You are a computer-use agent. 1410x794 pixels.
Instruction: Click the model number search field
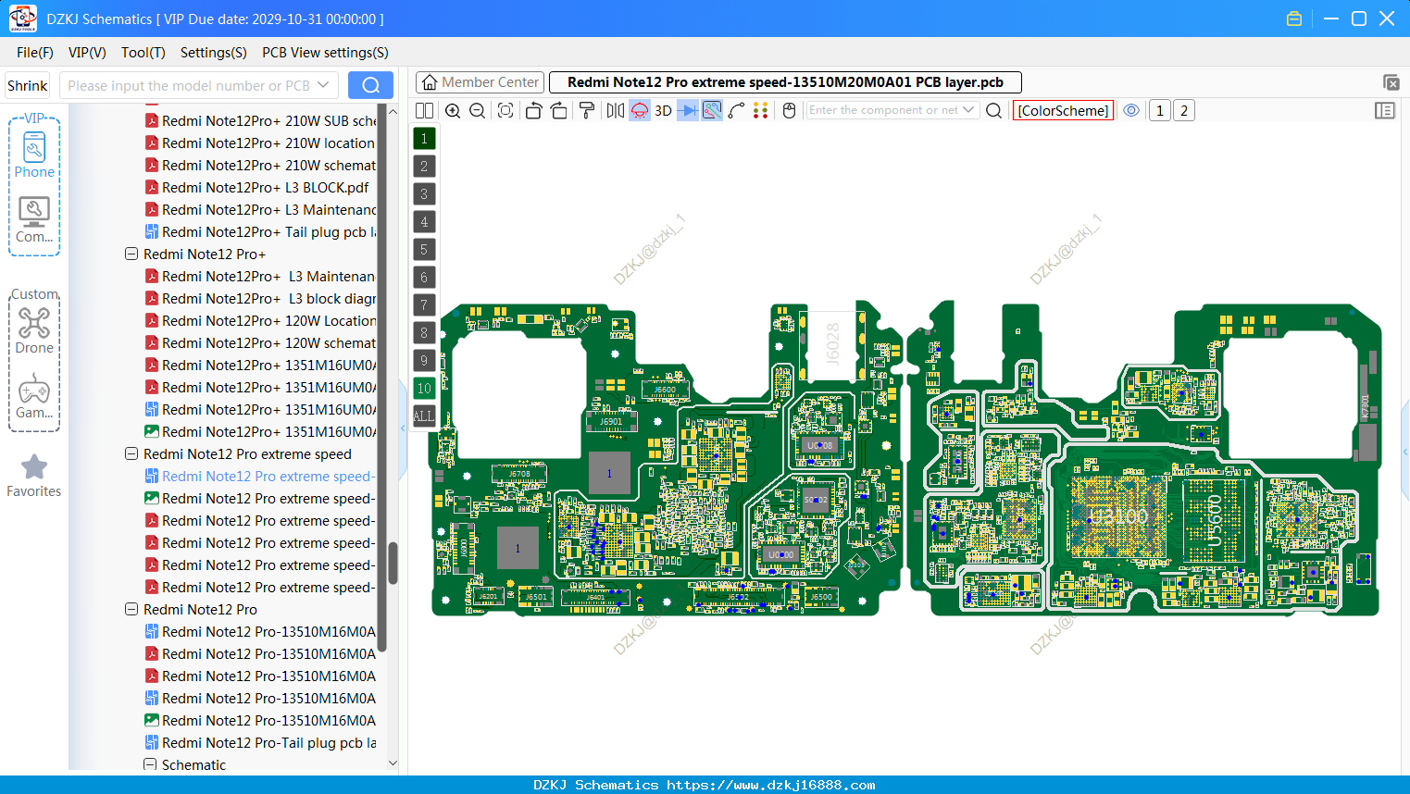coord(190,85)
